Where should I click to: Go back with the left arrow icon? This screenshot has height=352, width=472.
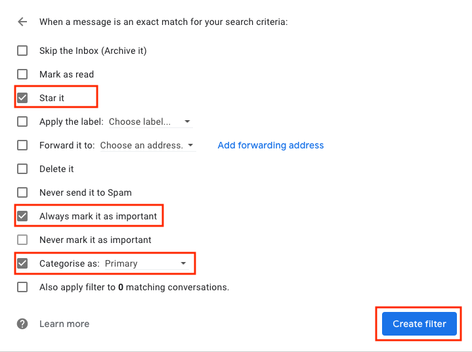(22, 22)
